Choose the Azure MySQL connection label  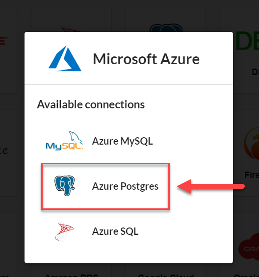point(122,141)
